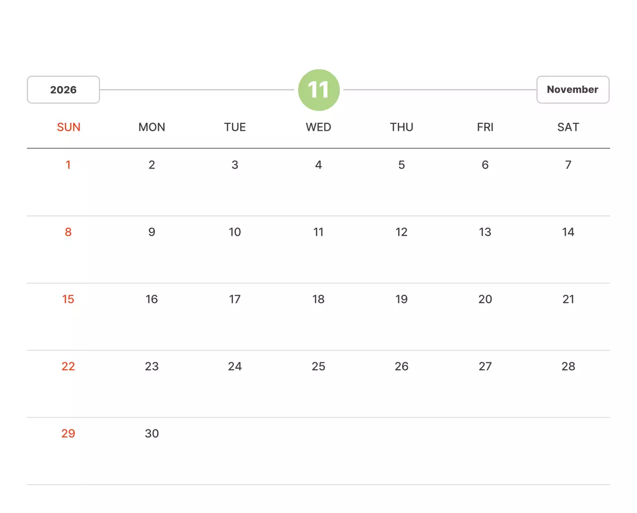Choose date 24 on Tuesday
Image resolution: width=637 pixels, height=513 pixels.
(x=235, y=366)
